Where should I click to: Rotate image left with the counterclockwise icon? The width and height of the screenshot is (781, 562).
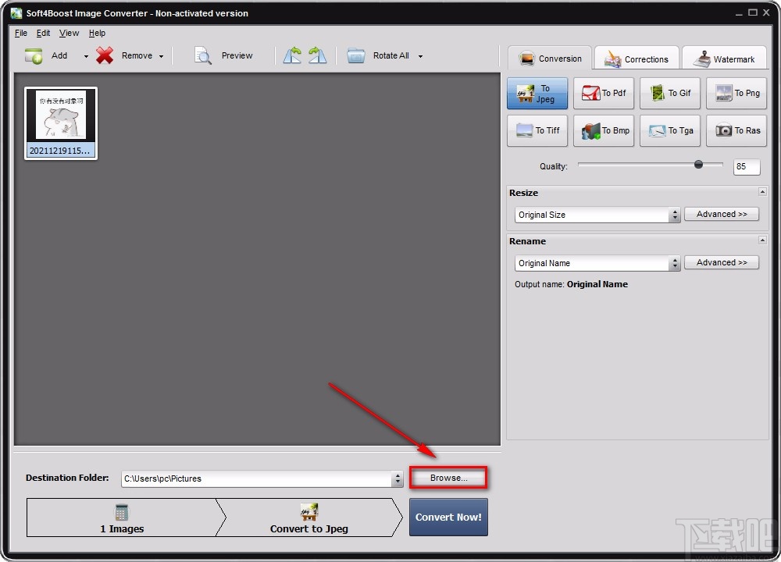click(x=292, y=55)
